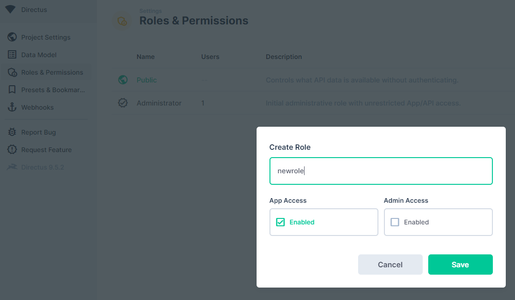This screenshot has width=515, height=300.
Task: Click the Name column header
Action: (145, 57)
